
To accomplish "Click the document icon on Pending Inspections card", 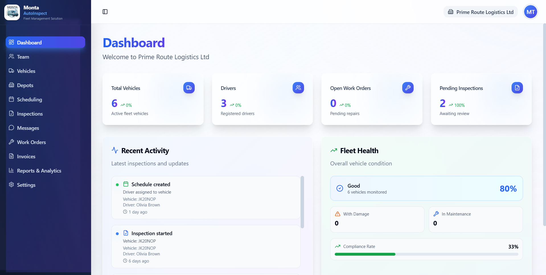I will 517,88.
